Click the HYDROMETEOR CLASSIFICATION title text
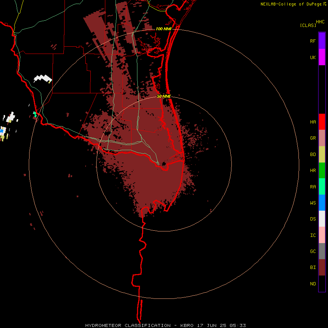 (128, 325)
